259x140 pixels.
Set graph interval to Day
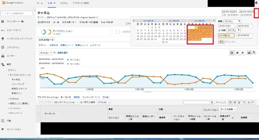(x=232, y=53)
